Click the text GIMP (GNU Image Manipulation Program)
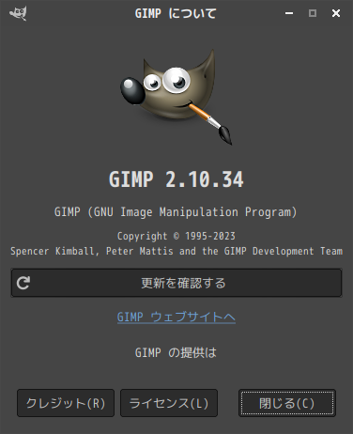The image size is (353, 434). tap(176, 212)
